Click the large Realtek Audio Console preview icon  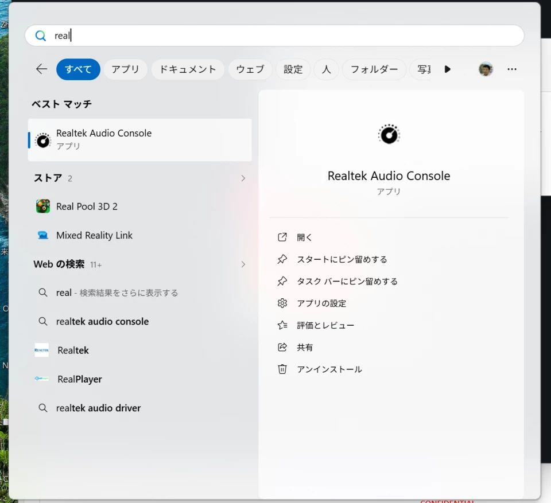pos(389,134)
